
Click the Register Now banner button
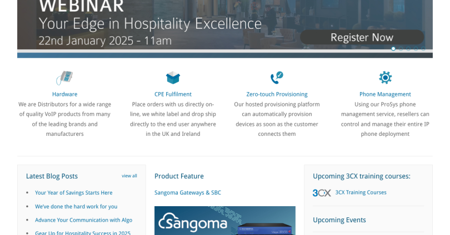tap(362, 37)
